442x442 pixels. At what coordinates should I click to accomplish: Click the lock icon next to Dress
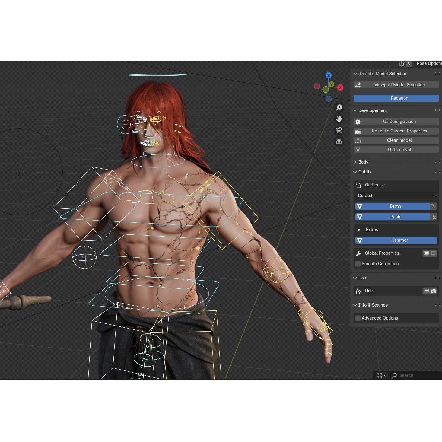434,206
